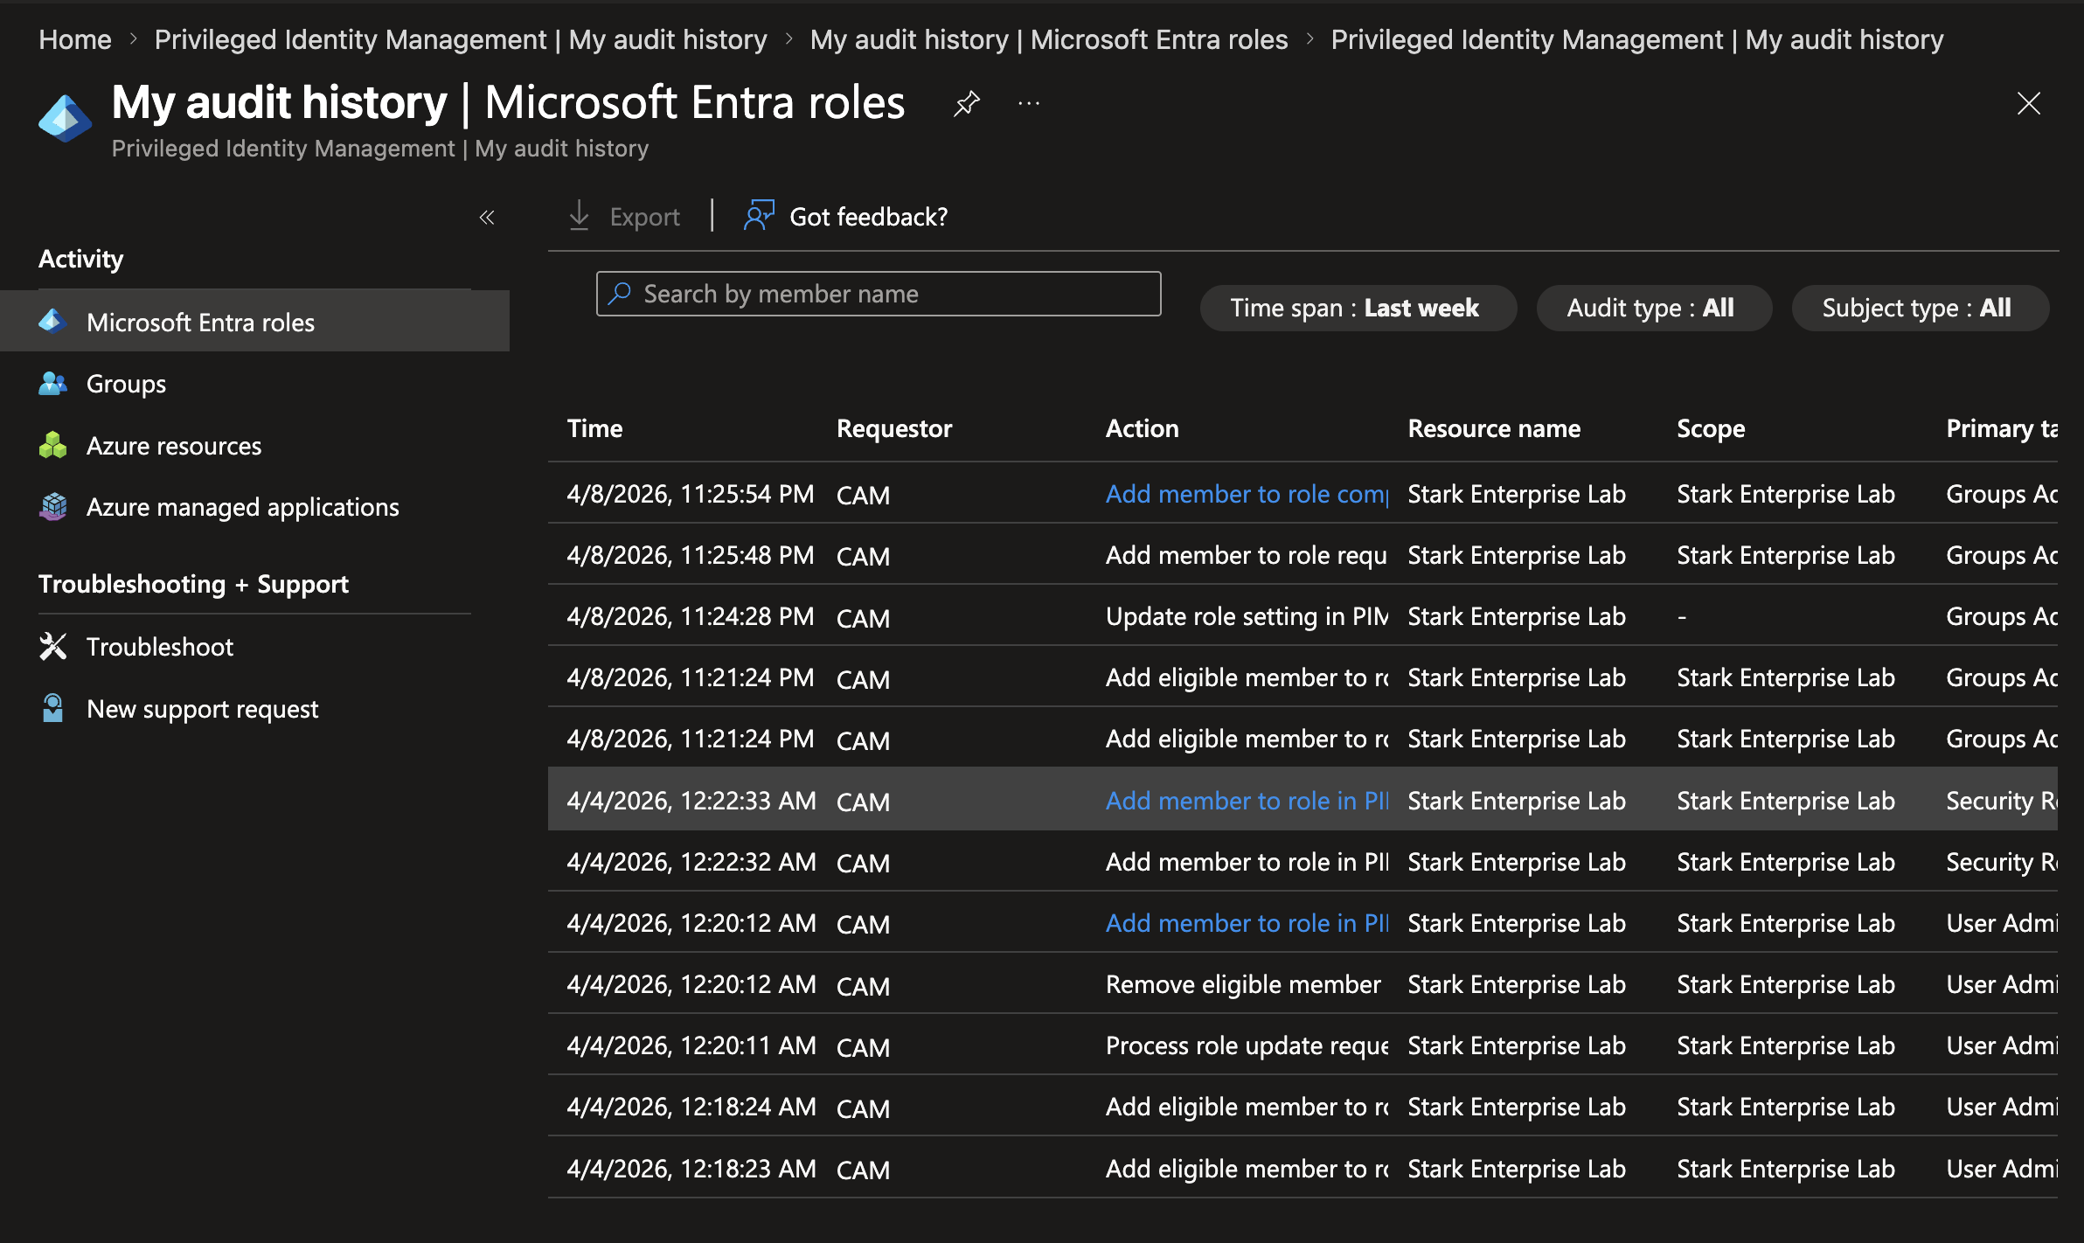Open My audit history | Microsoft Entra roles breadcrumb
2084x1243 pixels.
pyautogui.click(x=1049, y=39)
